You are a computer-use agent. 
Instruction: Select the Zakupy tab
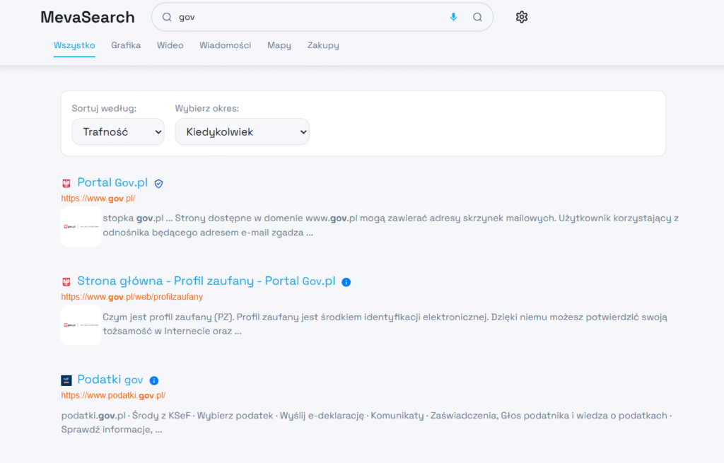(x=323, y=45)
